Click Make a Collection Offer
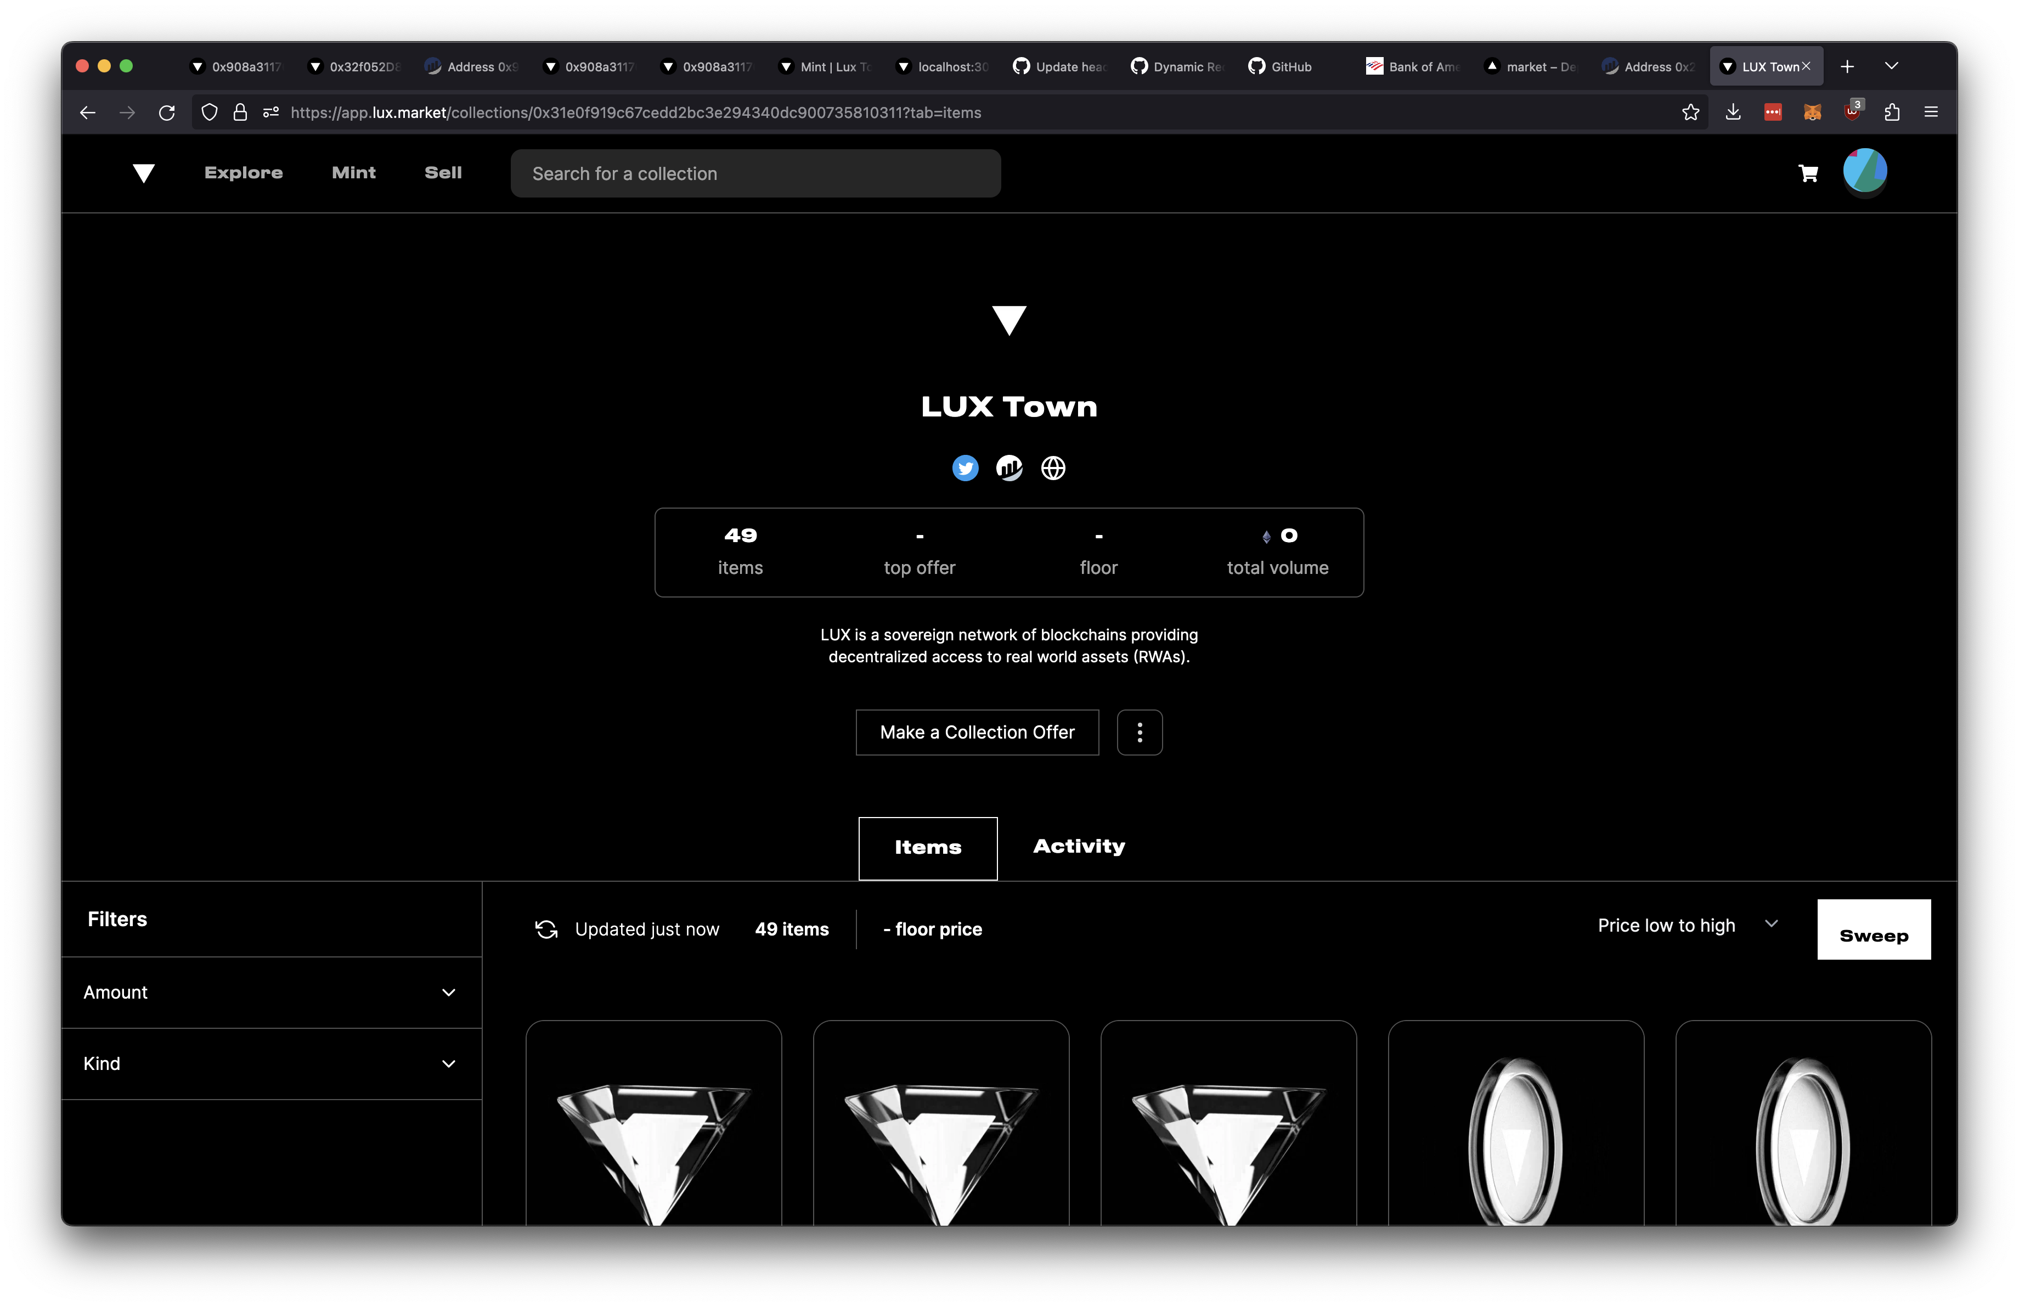This screenshot has width=2019, height=1307. click(x=977, y=732)
